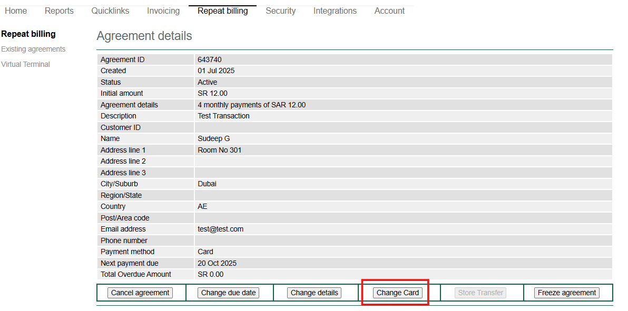Click the Created row label
The image size is (628, 311).
click(113, 71)
